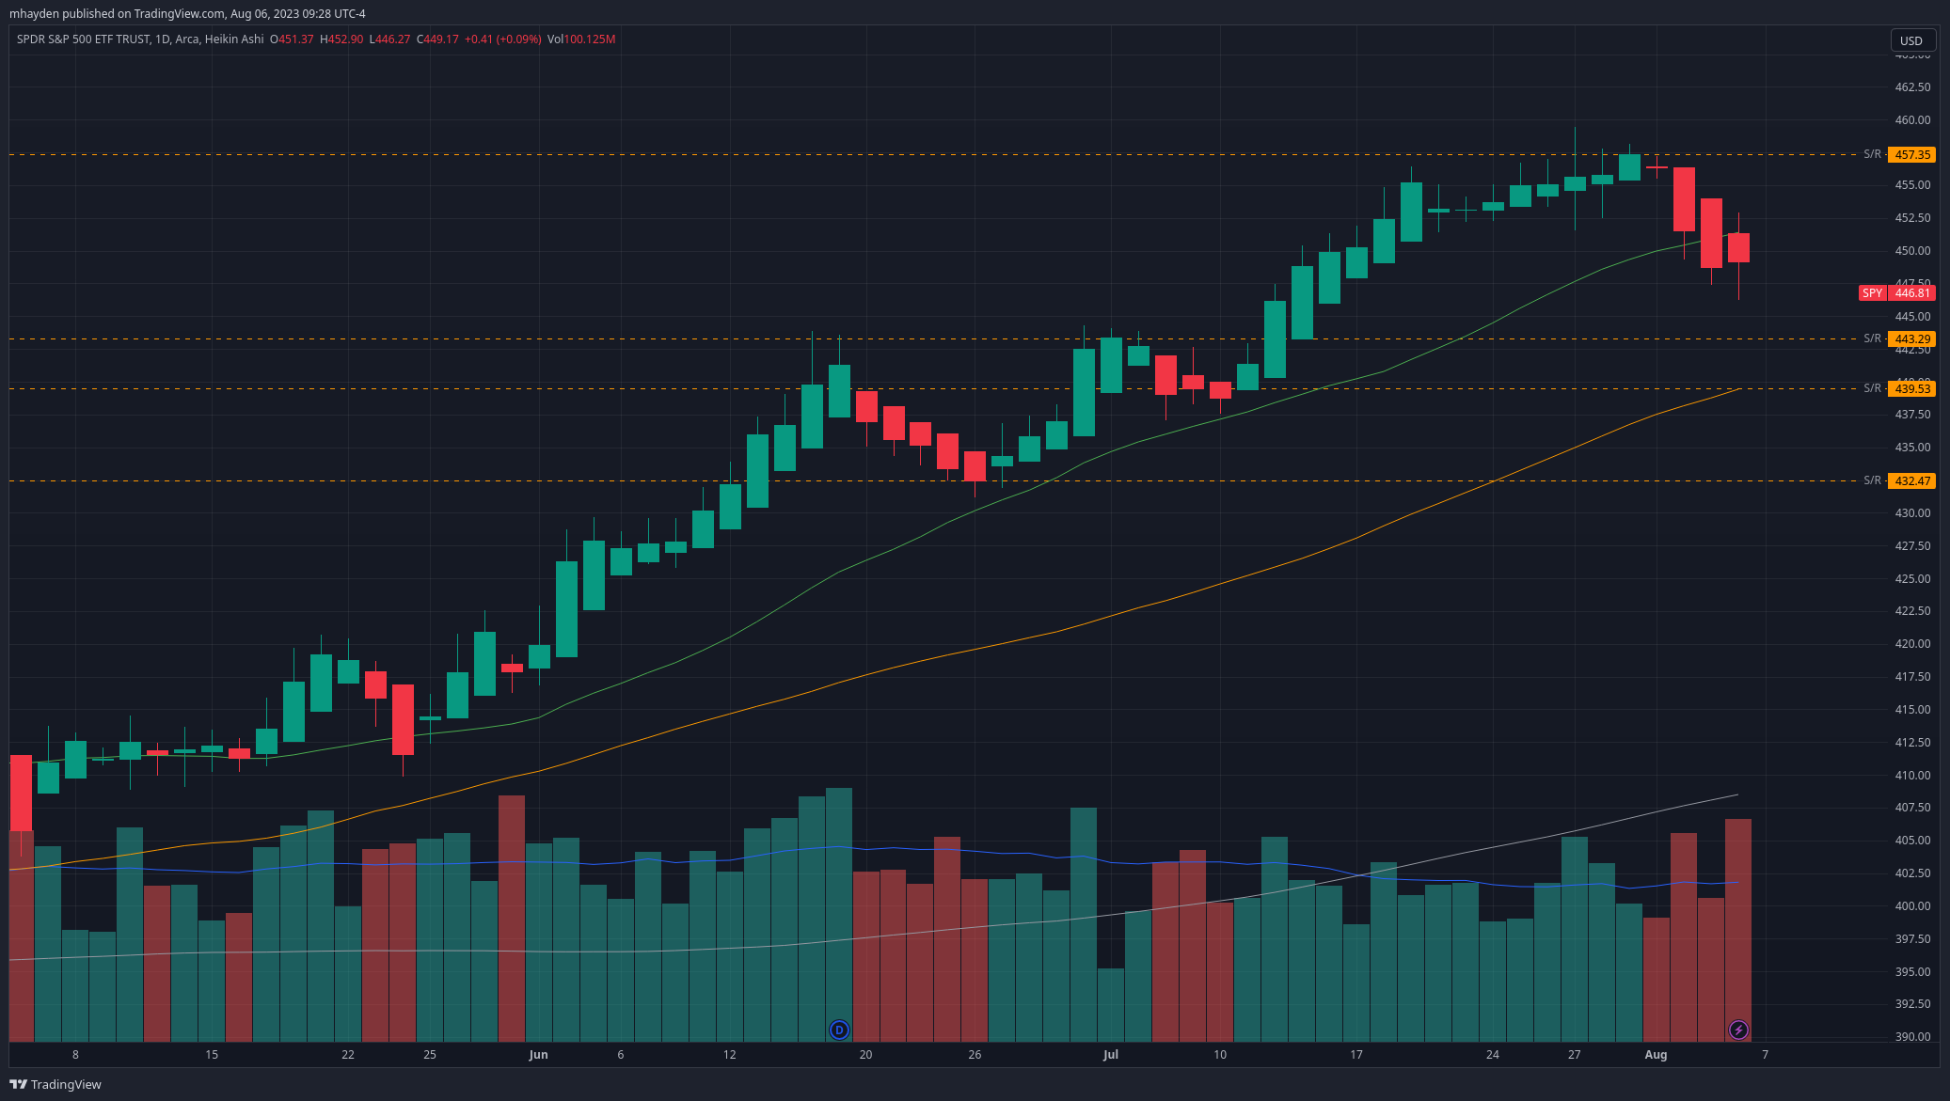Image resolution: width=1950 pixels, height=1101 pixels.
Task: Click the 439.53 S/R price label
Action: pos(1911,388)
